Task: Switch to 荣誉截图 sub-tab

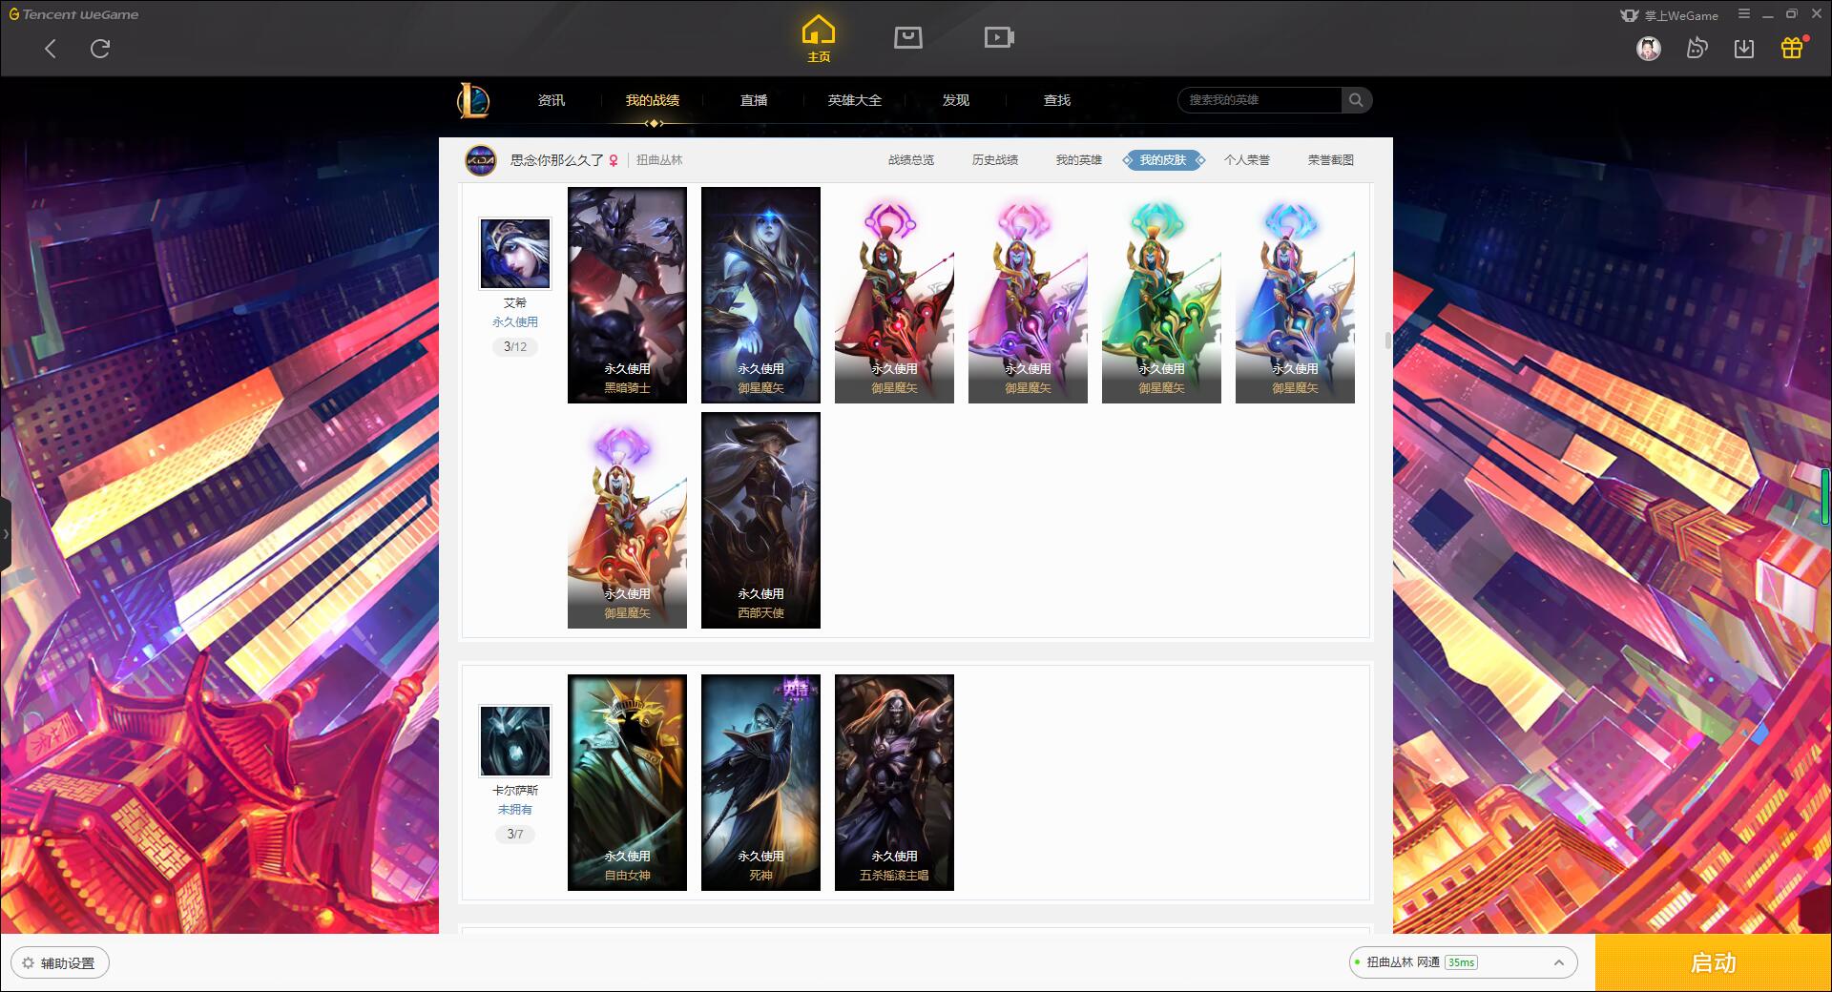Action: tap(1331, 160)
